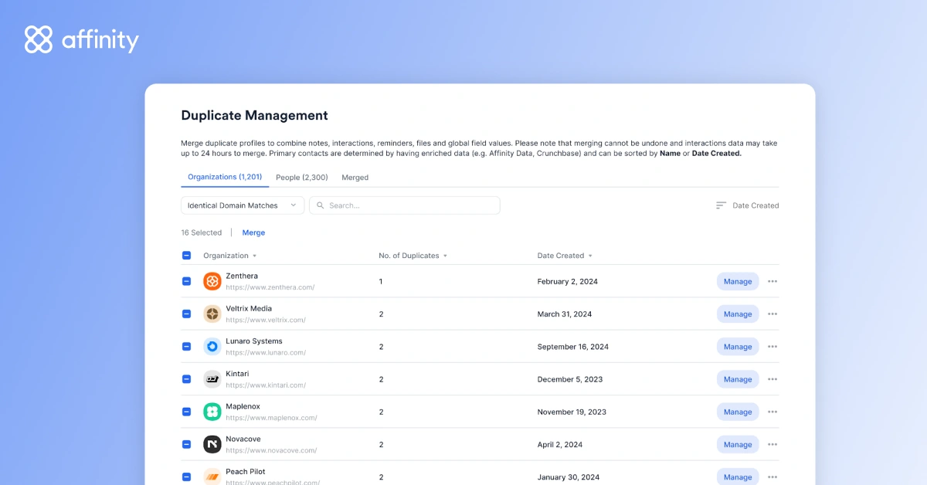The height and width of the screenshot is (485, 927).
Task: Click the January 30, 2024 date cell
Action: tap(567, 477)
